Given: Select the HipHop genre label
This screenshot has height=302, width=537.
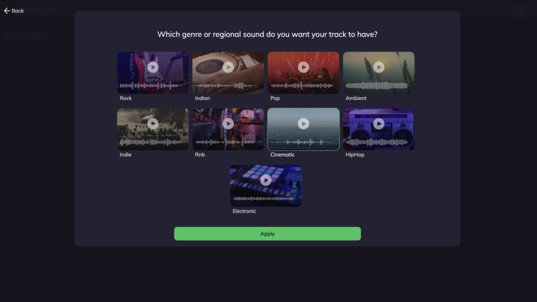Looking at the screenshot, I should tap(355, 155).
